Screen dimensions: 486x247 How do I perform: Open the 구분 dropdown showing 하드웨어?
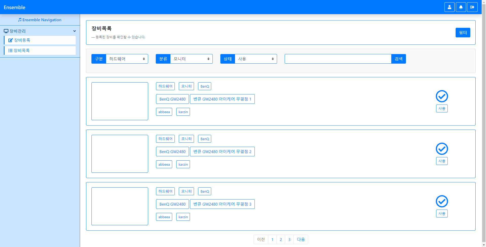tap(127, 59)
